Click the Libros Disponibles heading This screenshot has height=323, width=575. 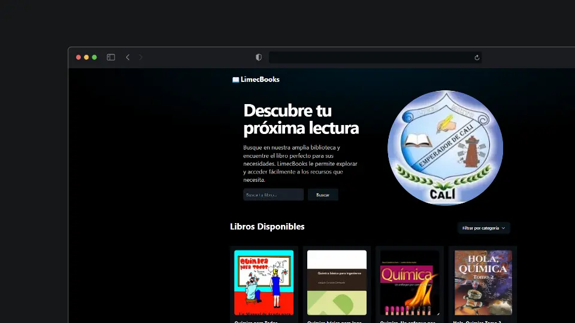(x=267, y=227)
